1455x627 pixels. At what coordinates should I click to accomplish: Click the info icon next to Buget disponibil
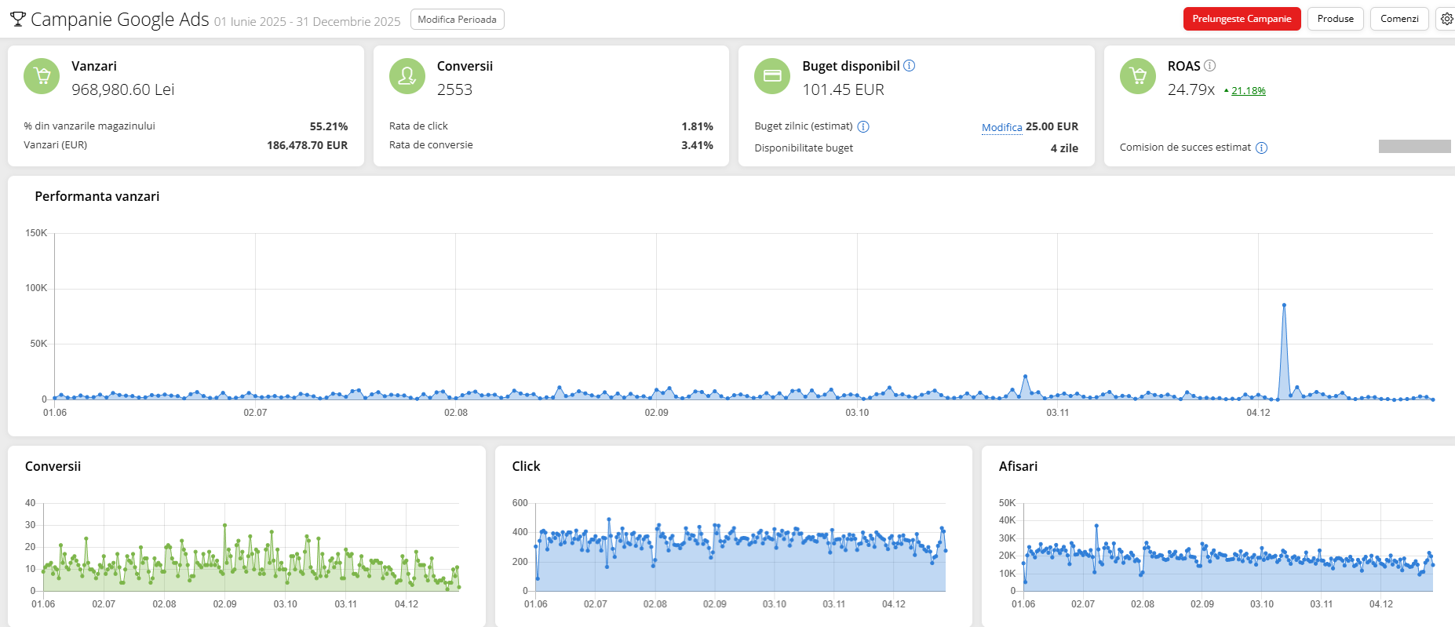[909, 66]
